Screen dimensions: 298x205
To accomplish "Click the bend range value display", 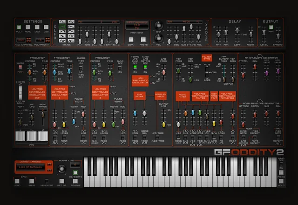I will [x=43, y=110].
